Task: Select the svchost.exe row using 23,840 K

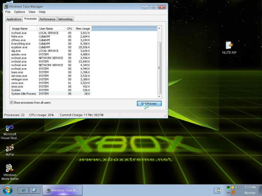Action: coord(51,62)
